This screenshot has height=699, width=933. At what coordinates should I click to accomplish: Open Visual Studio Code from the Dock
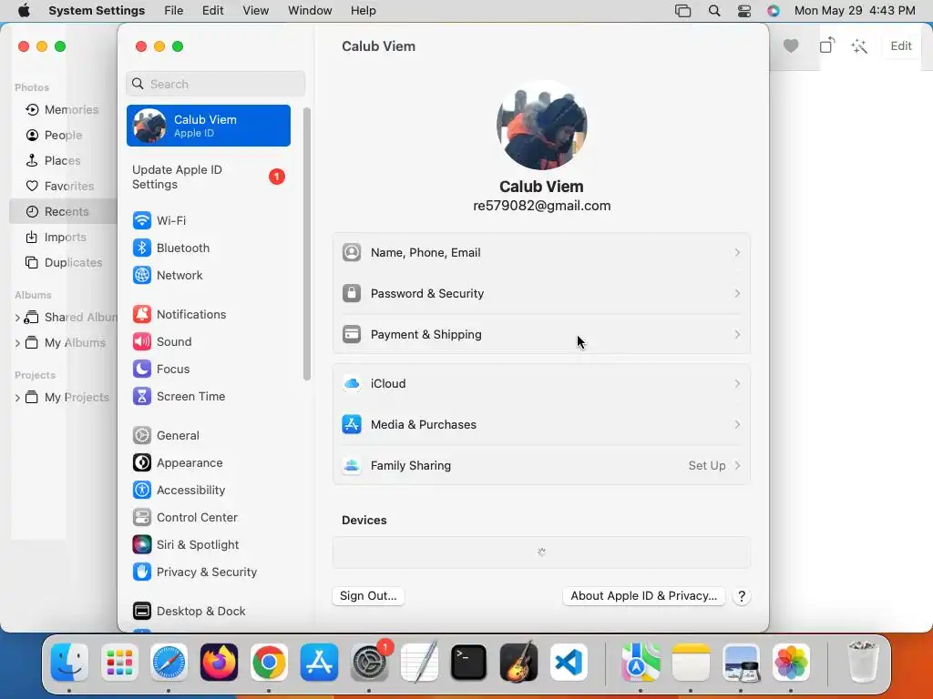[x=569, y=663]
